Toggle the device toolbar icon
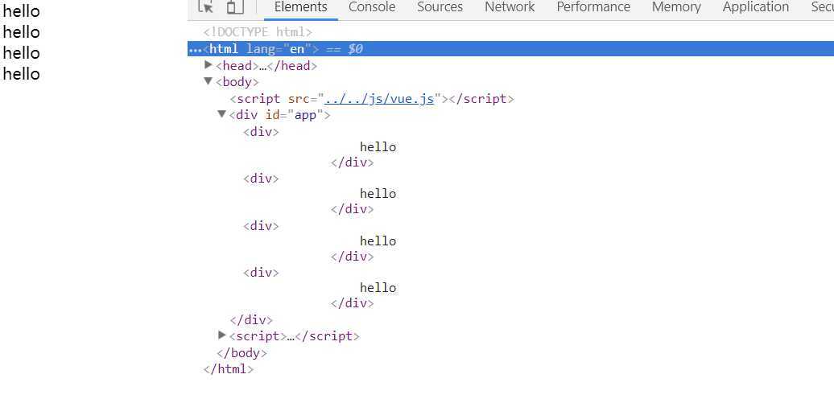The width and height of the screenshot is (834, 399). [x=234, y=7]
